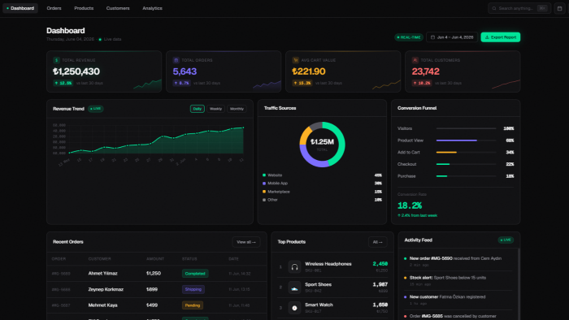Click the New customer Fatma Özkan entry
Image resolution: width=569 pixels, height=320 pixels.
click(458, 300)
